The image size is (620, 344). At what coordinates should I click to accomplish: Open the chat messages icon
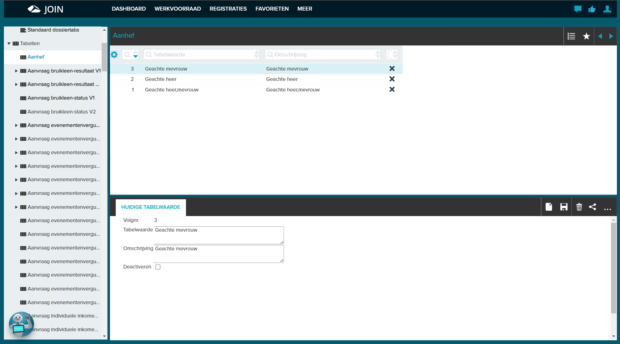pyautogui.click(x=578, y=9)
